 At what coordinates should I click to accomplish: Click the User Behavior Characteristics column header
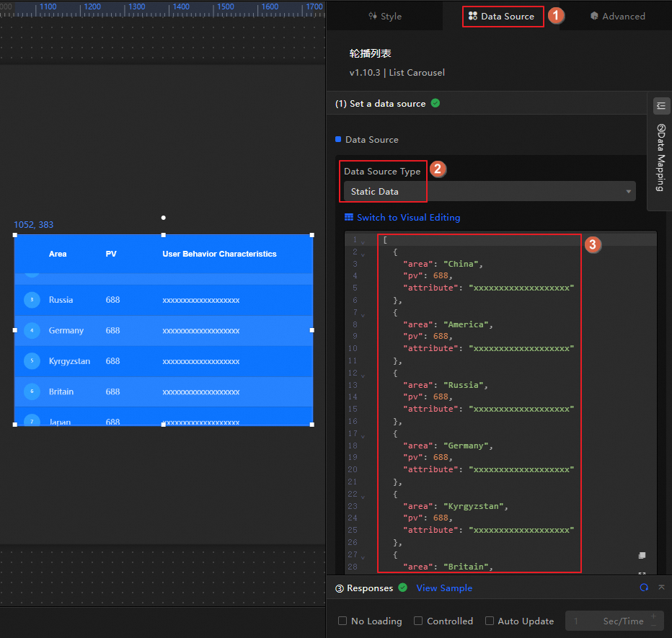pyautogui.click(x=219, y=254)
